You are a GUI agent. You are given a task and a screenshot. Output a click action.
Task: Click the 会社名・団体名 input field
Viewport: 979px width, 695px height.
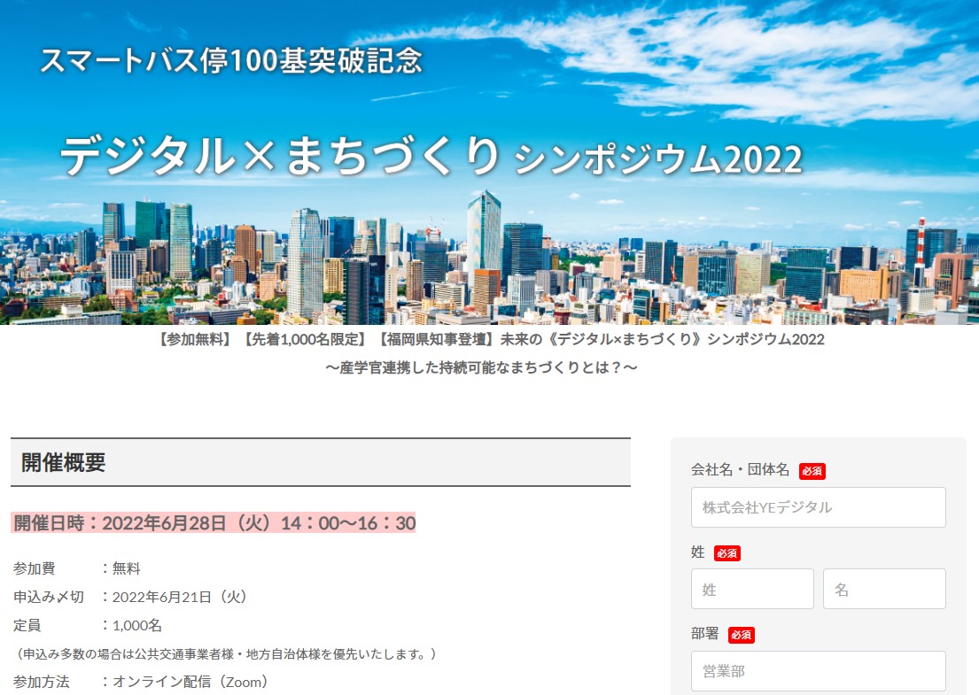click(x=817, y=506)
